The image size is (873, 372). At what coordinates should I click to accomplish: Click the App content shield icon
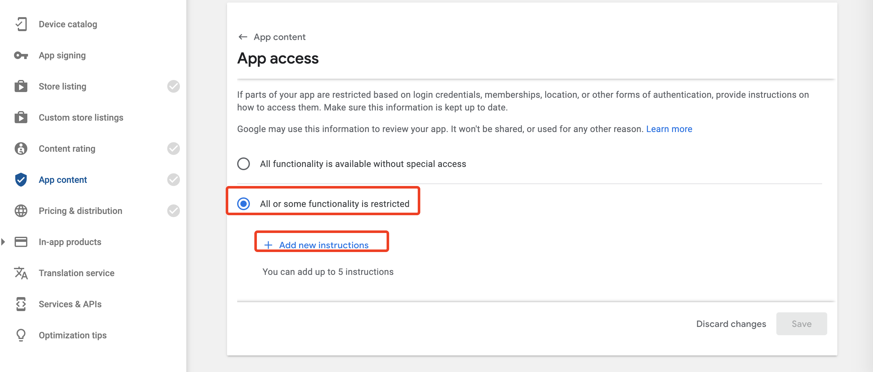click(x=21, y=180)
